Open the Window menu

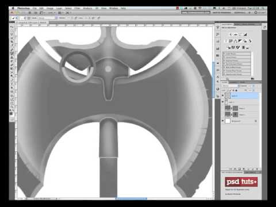(x=113, y=8)
